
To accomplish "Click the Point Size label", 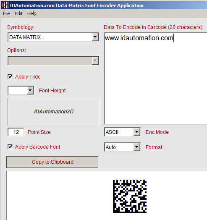I will point(39,132).
